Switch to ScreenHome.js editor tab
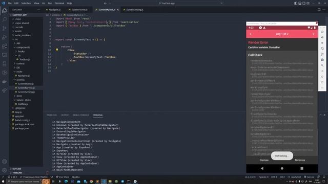The height and width of the screenshot is (184, 328). pos(79,10)
